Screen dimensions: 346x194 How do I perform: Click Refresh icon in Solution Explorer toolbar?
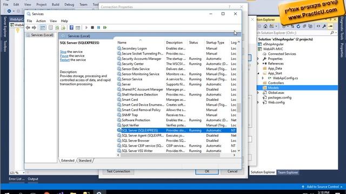pyautogui.click(x=298, y=26)
